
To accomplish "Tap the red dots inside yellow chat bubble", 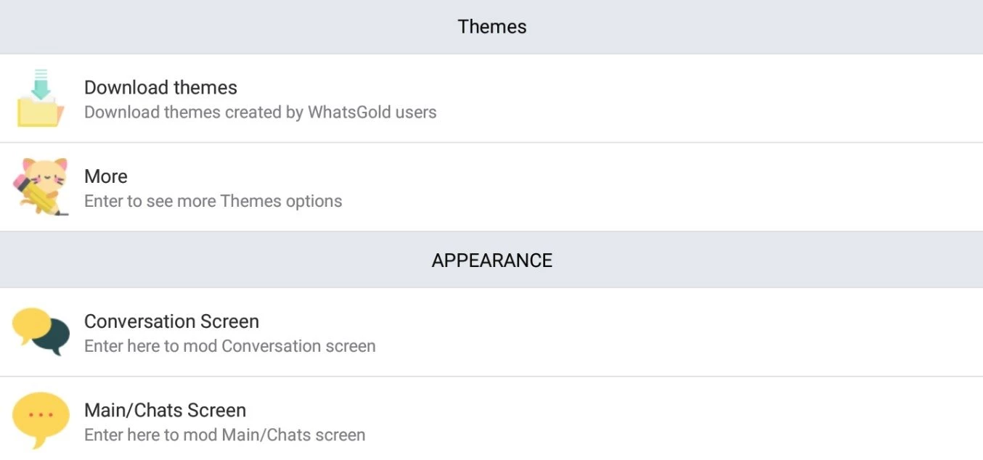I will 41,415.
